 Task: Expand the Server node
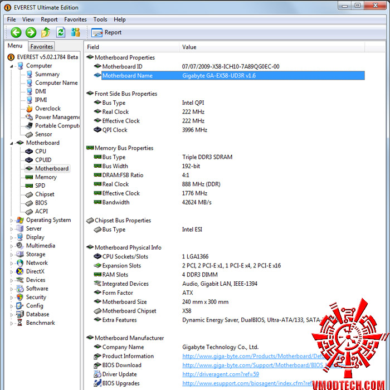point(12,229)
